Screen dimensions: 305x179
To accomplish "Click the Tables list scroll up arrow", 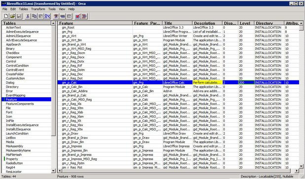I will 53,23.
